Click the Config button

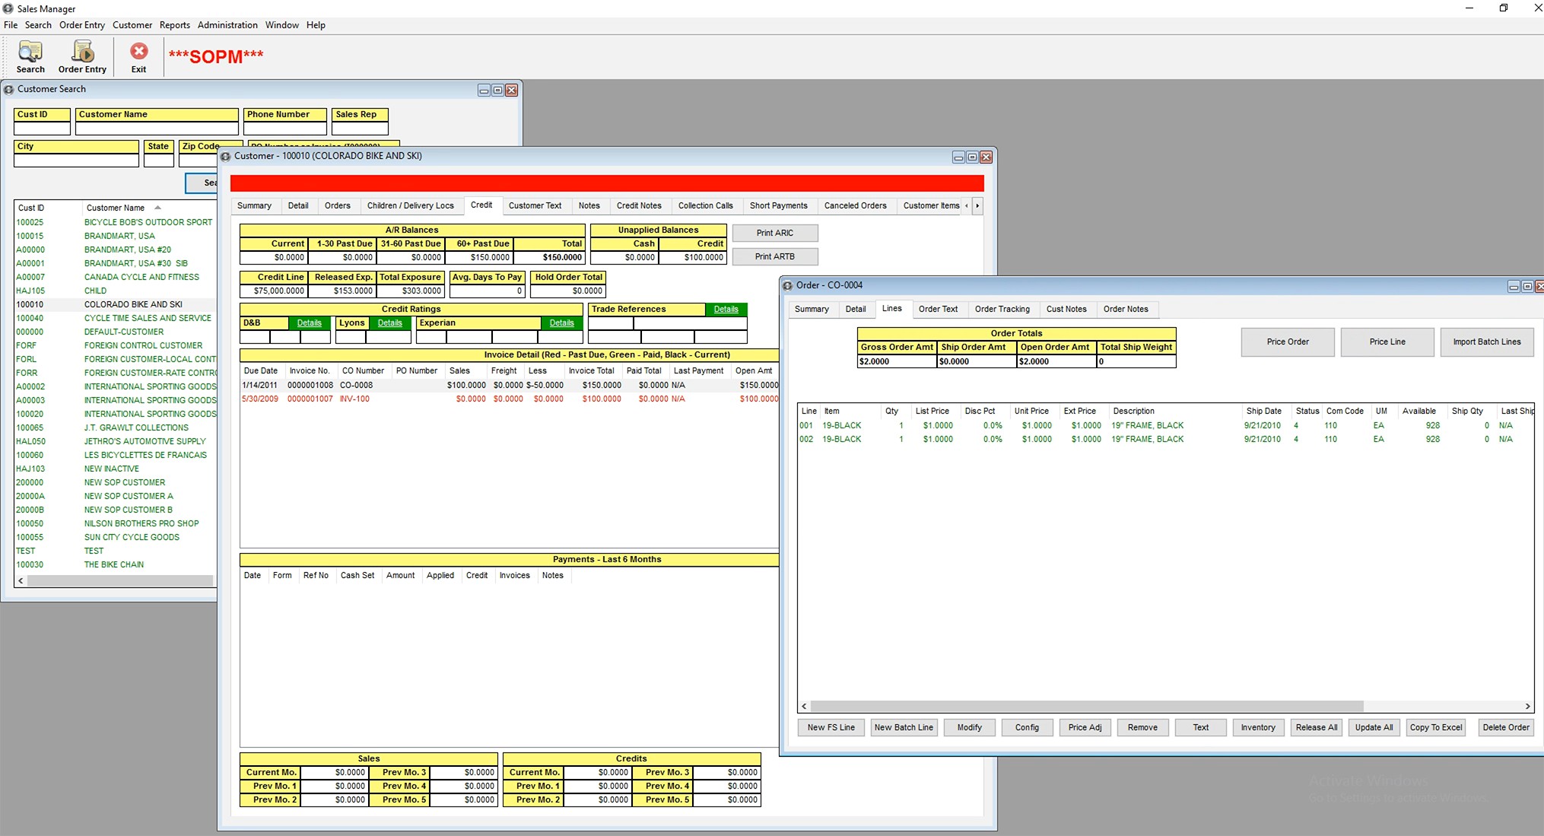click(1027, 728)
